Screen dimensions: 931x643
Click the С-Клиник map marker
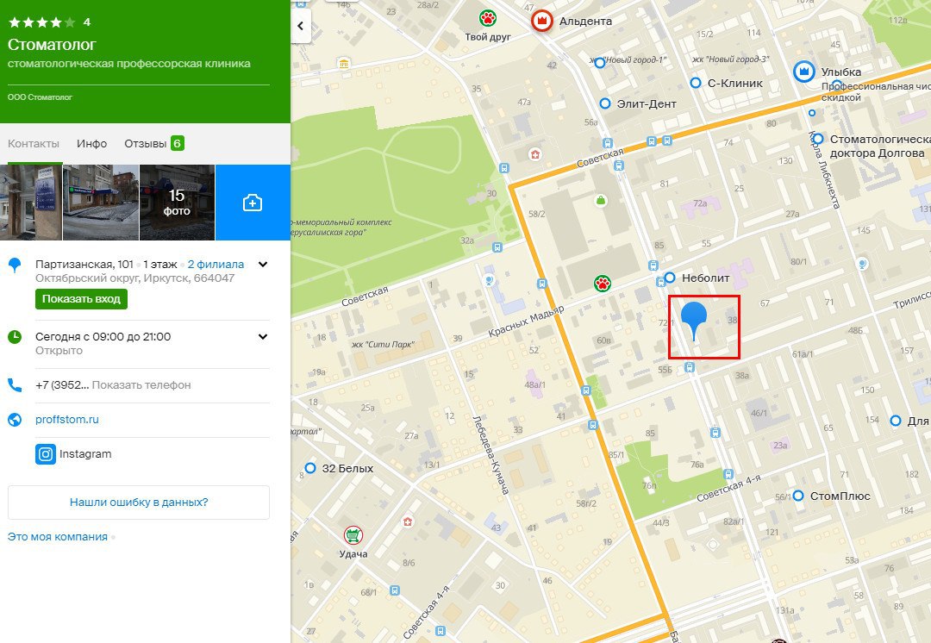pyautogui.click(x=696, y=83)
